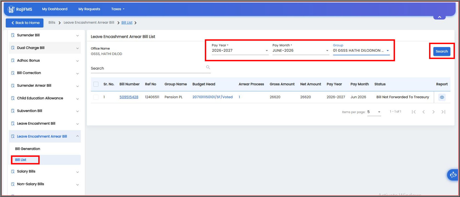Screen dimensions: 460x197
Task: Click the Adhoc Bonus sidebar icon
Action: point(13,61)
